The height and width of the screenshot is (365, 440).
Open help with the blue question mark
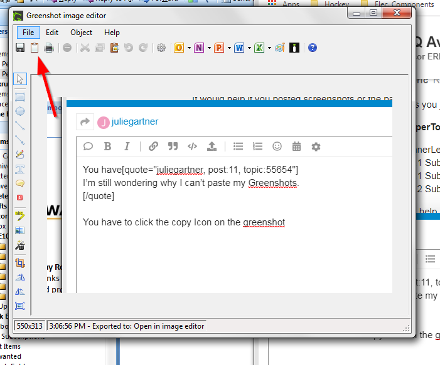313,48
